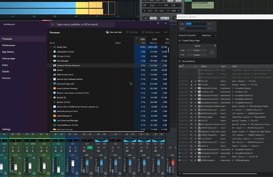Click the Avast Software Analyzer icon

(x=54, y=88)
